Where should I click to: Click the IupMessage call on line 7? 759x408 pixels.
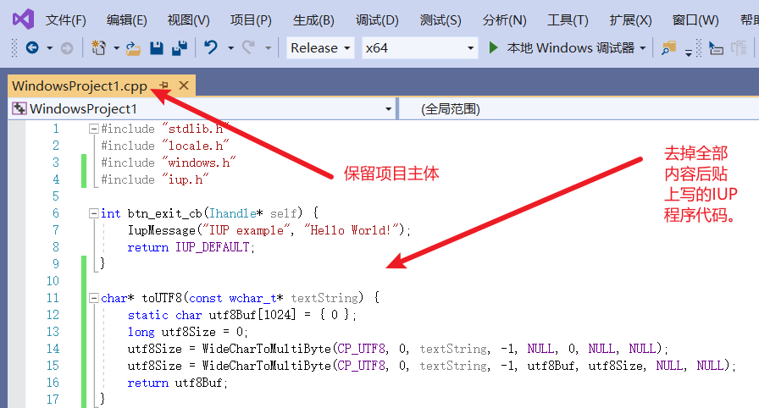coord(161,230)
